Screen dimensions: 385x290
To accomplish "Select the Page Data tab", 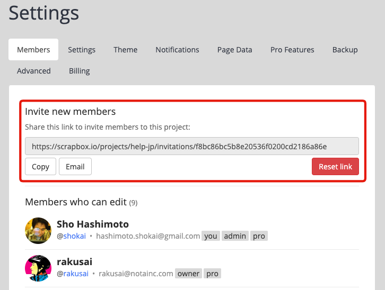I will pos(234,50).
